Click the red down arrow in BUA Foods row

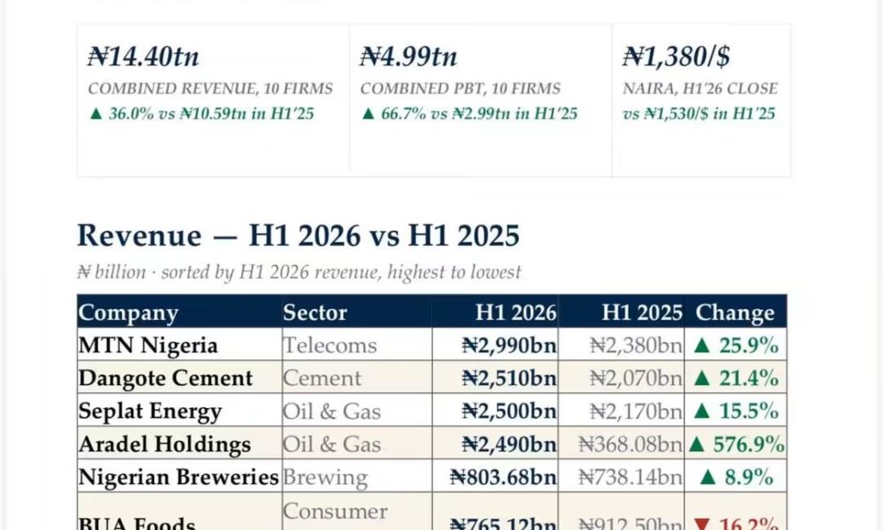pyautogui.click(x=702, y=525)
